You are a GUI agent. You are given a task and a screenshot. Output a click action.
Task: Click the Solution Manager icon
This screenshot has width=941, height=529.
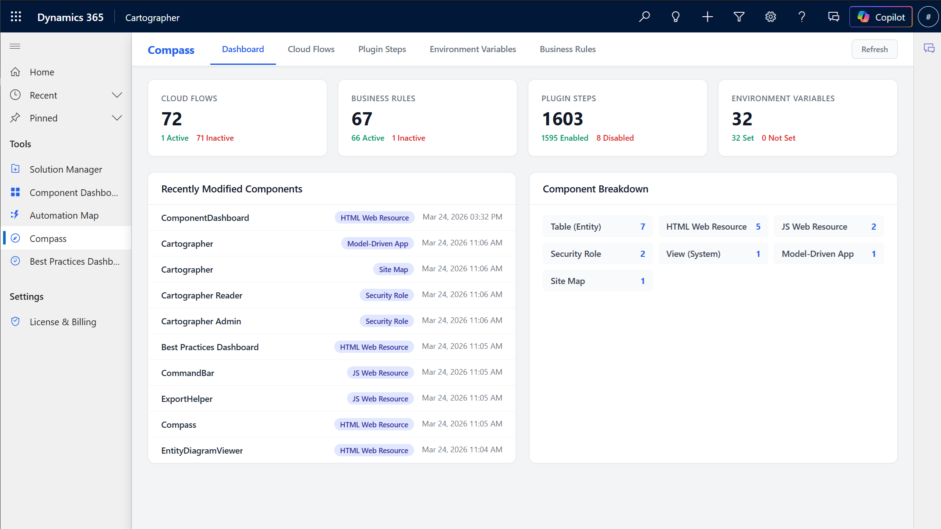pyautogui.click(x=15, y=169)
